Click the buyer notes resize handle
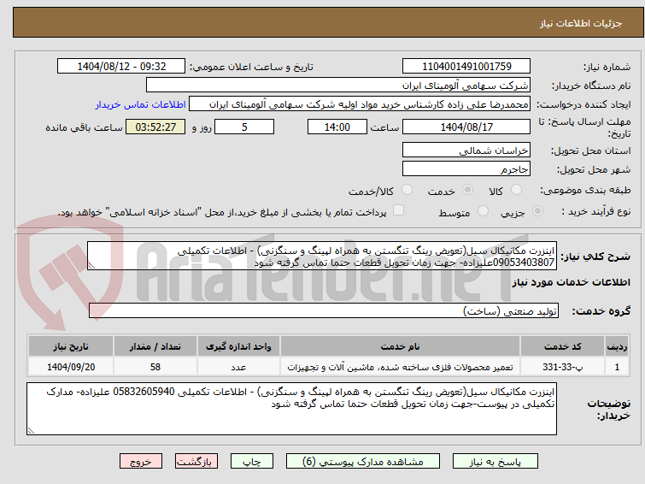 pyautogui.click(x=31, y=431)
